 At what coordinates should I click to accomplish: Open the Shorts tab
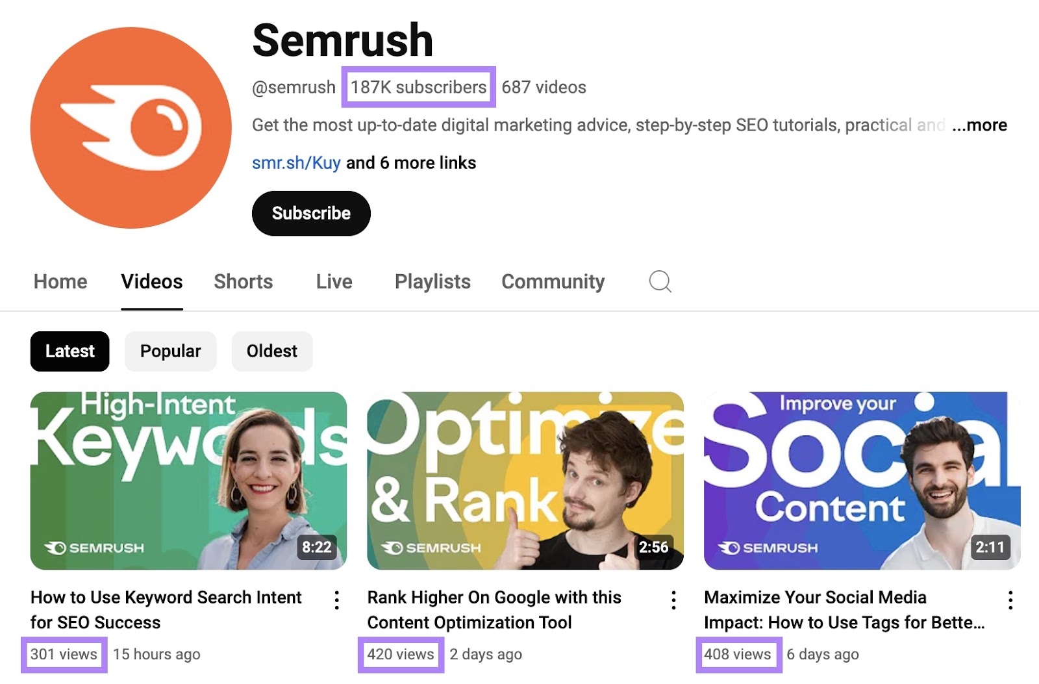coord(243,281)
